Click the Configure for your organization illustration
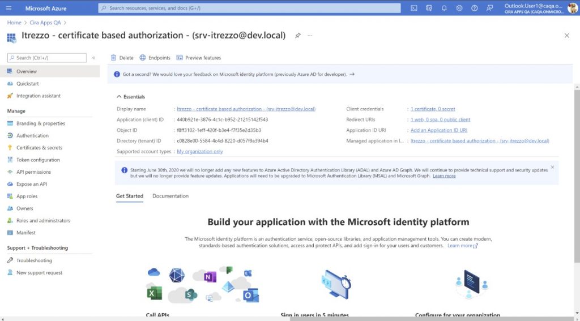580x321 pixels. tap(472, 284)
